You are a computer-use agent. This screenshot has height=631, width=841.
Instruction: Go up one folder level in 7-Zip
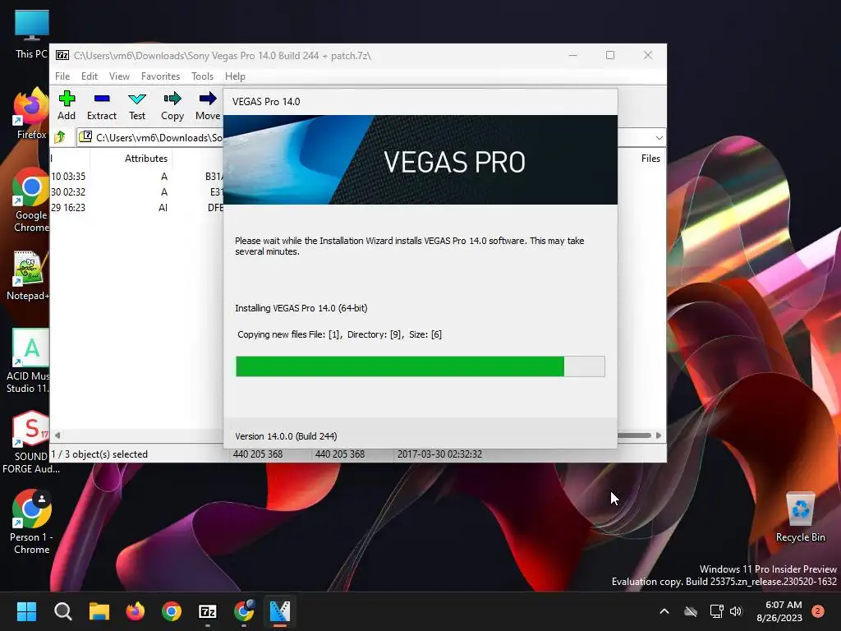(x=60, y=137)
